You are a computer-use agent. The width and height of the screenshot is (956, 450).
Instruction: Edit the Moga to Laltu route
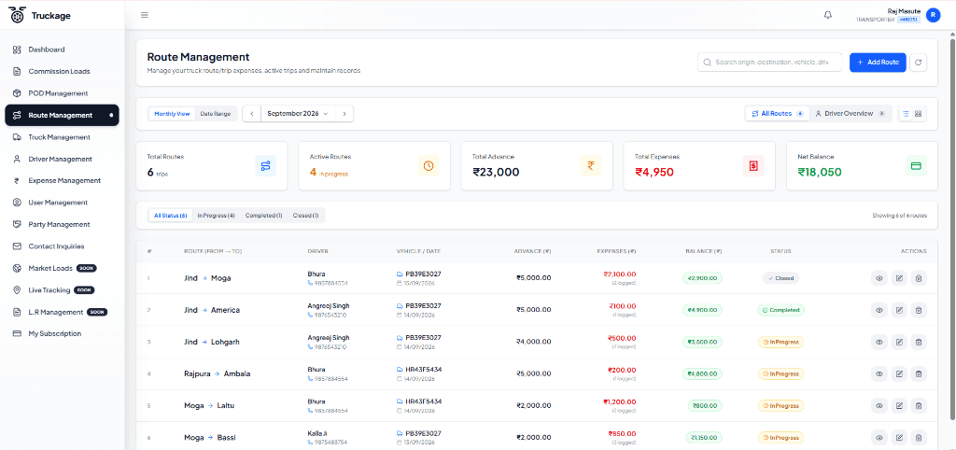pos(899,405)
